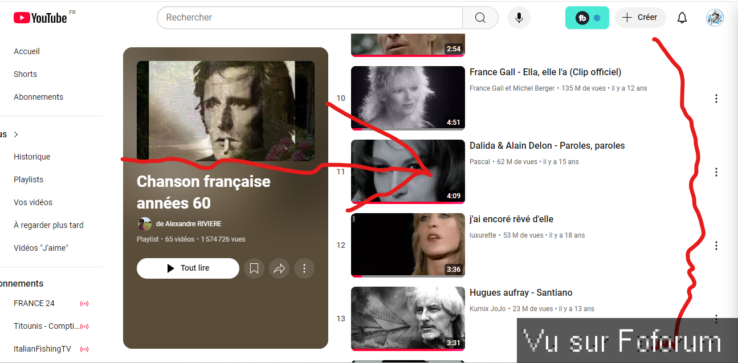This screenshot has height=363, width=738.
Task: Click the teal browser extension icon
Action: click(587, 18)
